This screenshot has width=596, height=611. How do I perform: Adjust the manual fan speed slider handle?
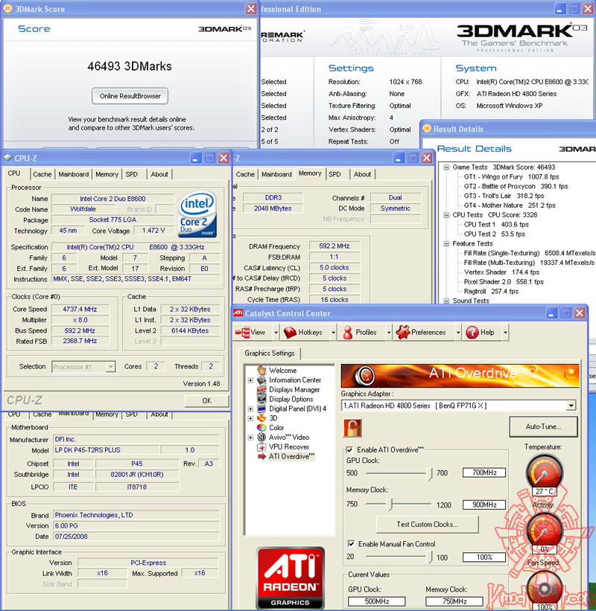click(x=430, y=557)
